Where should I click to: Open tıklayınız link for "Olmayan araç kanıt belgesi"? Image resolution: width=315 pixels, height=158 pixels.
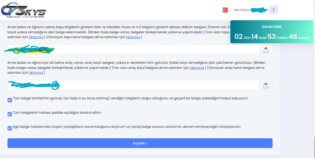(x=36, y=73)
